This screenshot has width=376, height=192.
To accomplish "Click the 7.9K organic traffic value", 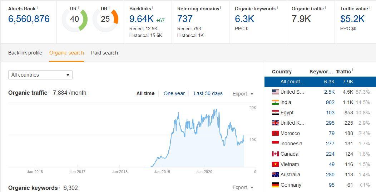I will pyautogui.click(x=301, y=19).
